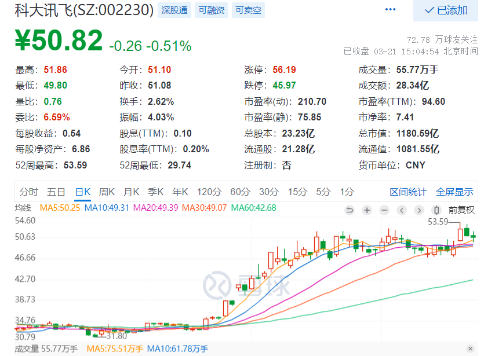Select the 周K chart tab
495x356 pixels.
click(x=107, y=192)
